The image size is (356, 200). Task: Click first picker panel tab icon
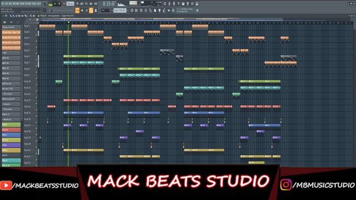pyautogui.click(x=4, y=22)
